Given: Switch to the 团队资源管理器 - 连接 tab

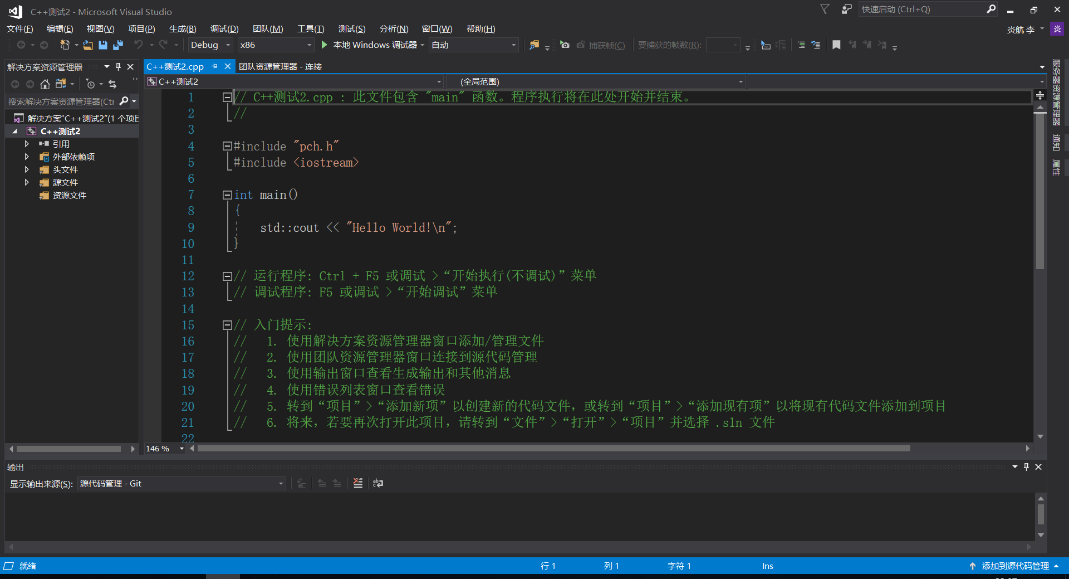Looking at the screenshot, I should pos(280,67).
